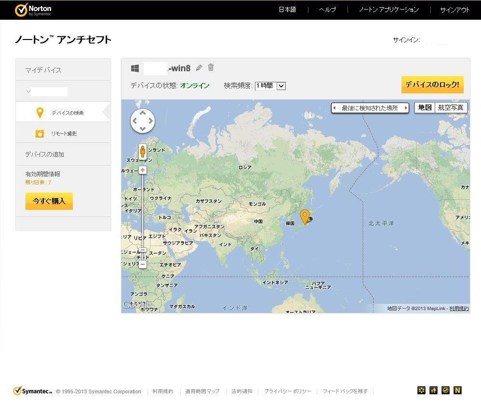Open the 検索頻度 dropdown showing 1時間
Viewport: 481px width, 403px height.
coord(270,86)
